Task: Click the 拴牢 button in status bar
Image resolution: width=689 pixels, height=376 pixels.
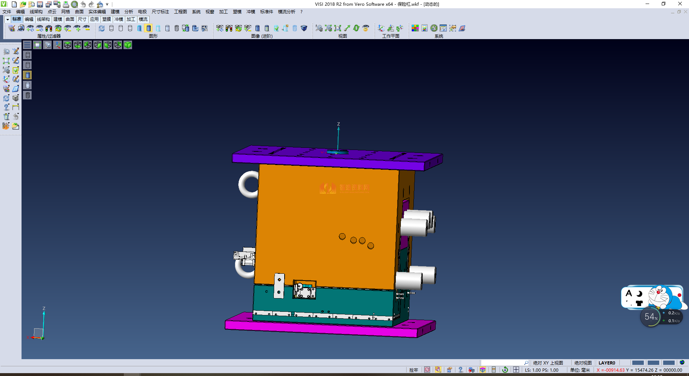Action: [413, 370]
